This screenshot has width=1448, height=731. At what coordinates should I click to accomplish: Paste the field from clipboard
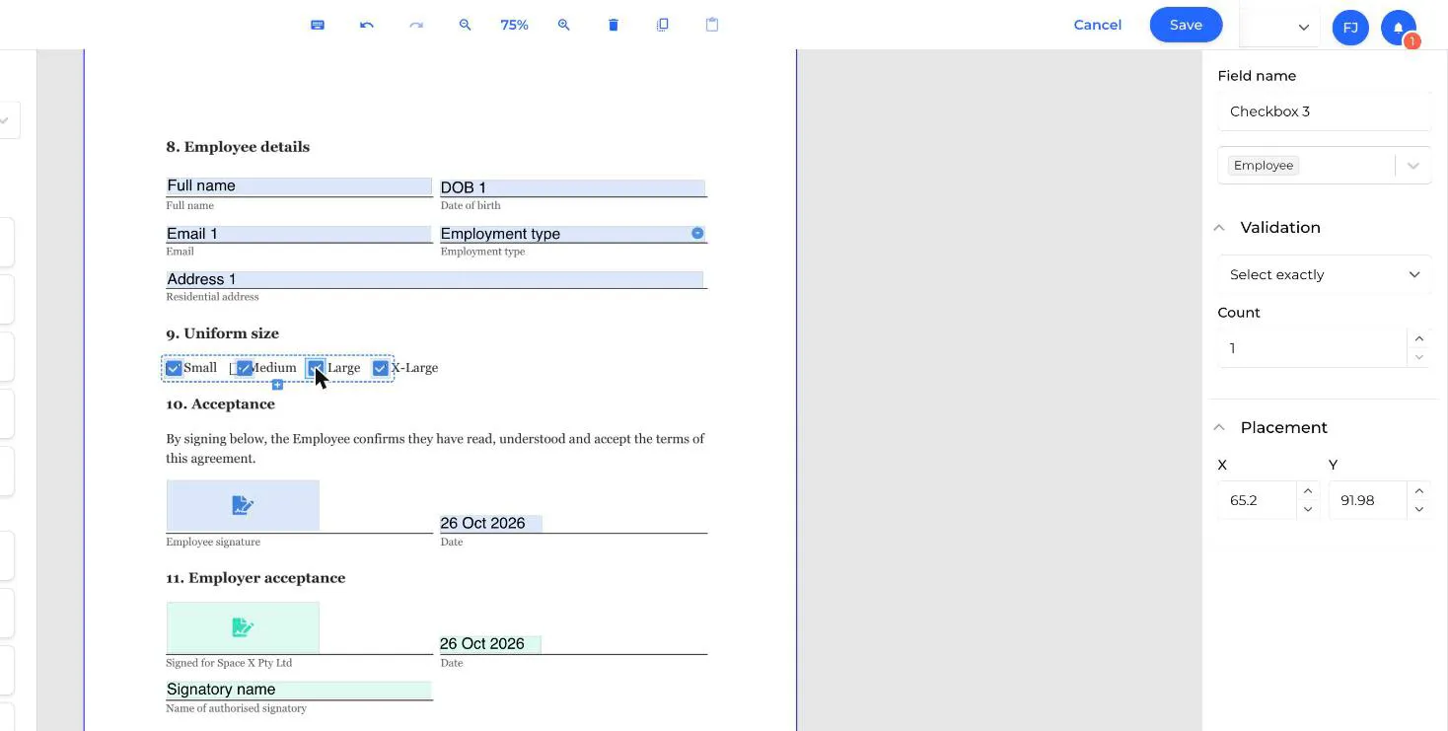pyautogui.click(x=712, y=25)
